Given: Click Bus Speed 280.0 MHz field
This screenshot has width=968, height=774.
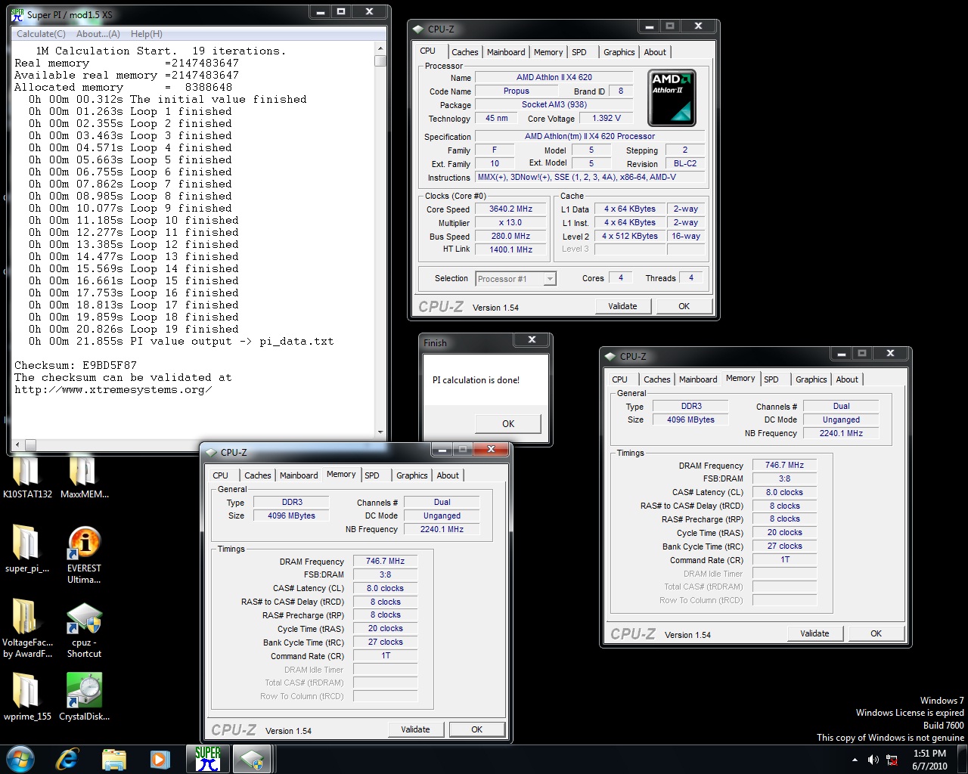Looking at the screenshot, I should (x=510, y=237).
